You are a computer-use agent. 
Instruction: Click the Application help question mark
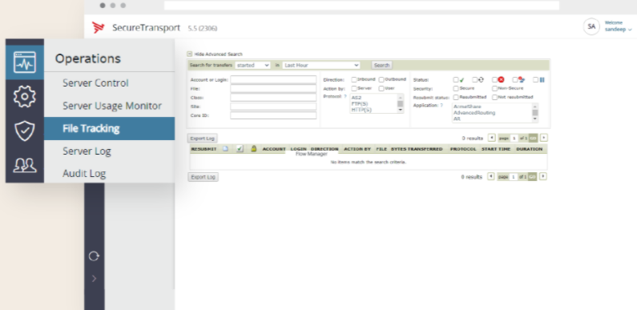[441, 105]
